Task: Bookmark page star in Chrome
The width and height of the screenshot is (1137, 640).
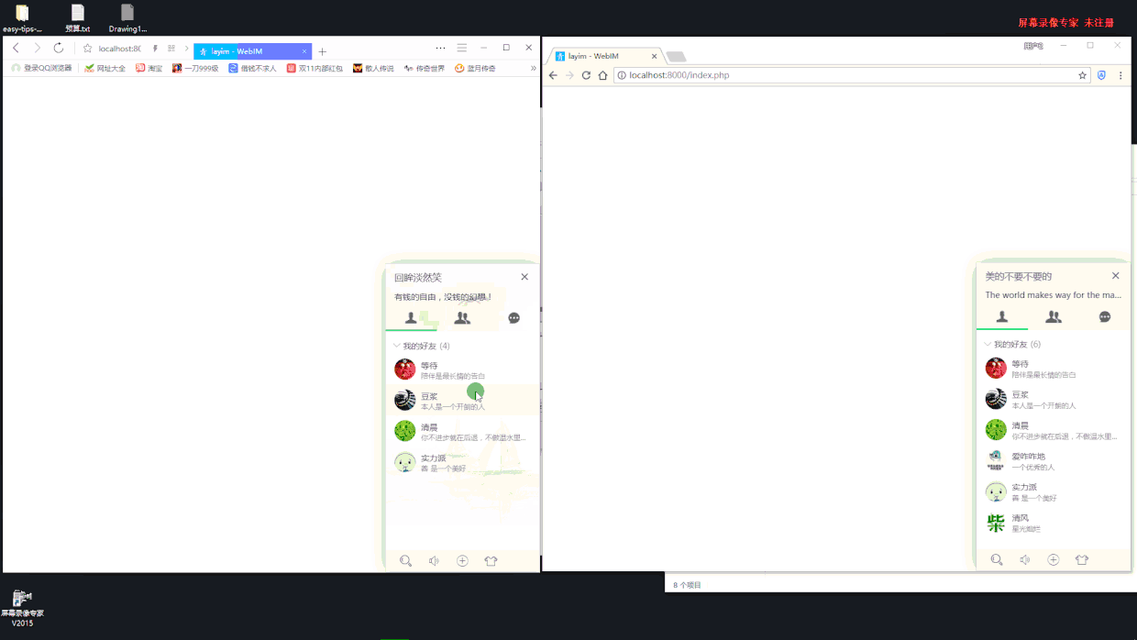Action: pos(1083,75)
